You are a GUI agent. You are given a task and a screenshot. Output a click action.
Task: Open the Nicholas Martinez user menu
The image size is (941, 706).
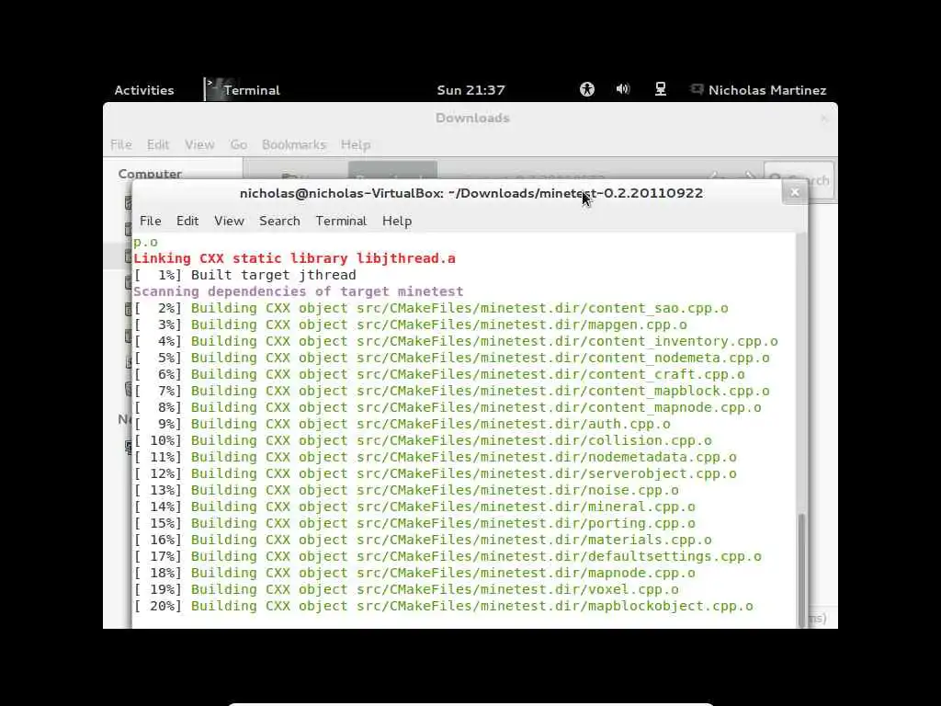point(767,90)
